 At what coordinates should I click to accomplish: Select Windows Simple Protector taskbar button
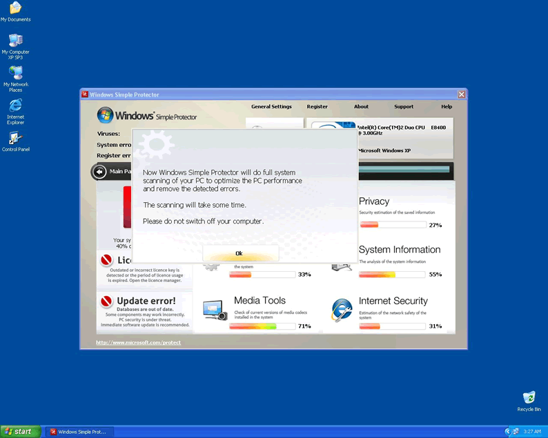tap(77, 432)
